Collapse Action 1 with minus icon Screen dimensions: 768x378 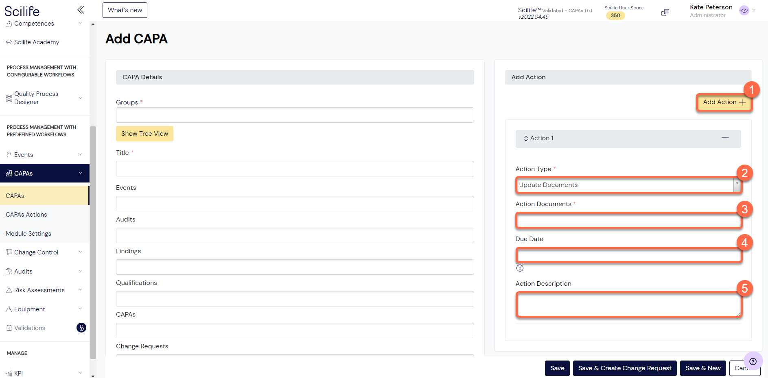click(725, 138)
